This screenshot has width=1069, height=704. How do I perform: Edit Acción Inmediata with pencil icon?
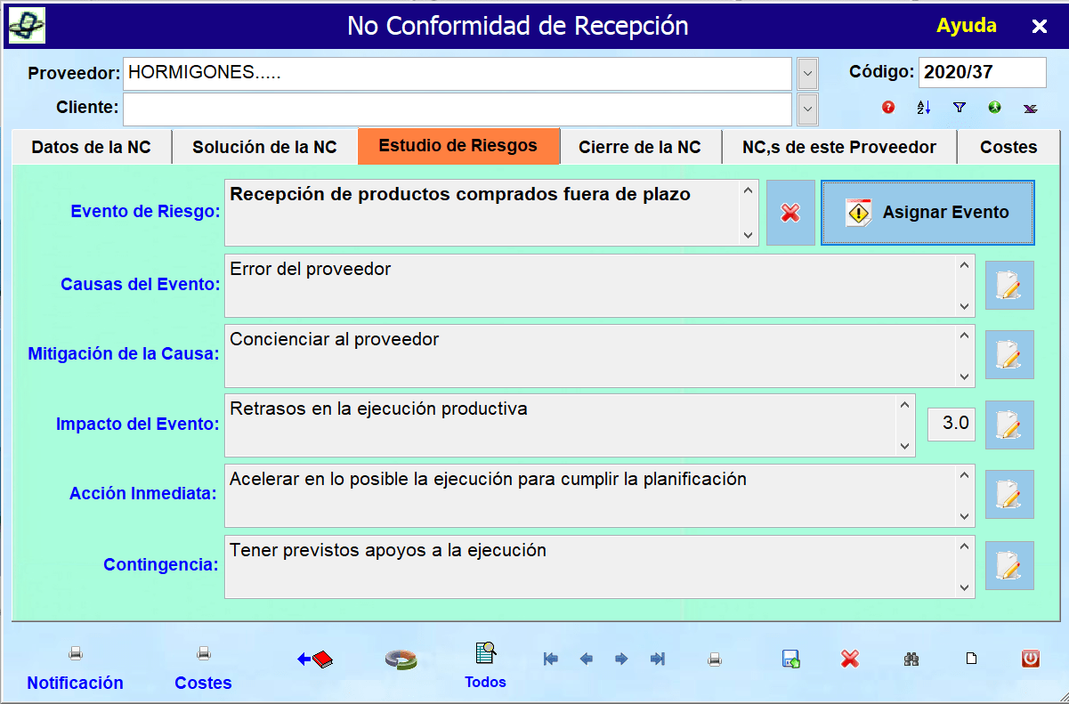(x=1009, y=494)
